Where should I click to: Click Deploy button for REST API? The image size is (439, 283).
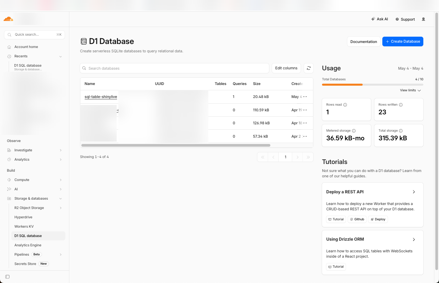(378, 219)
